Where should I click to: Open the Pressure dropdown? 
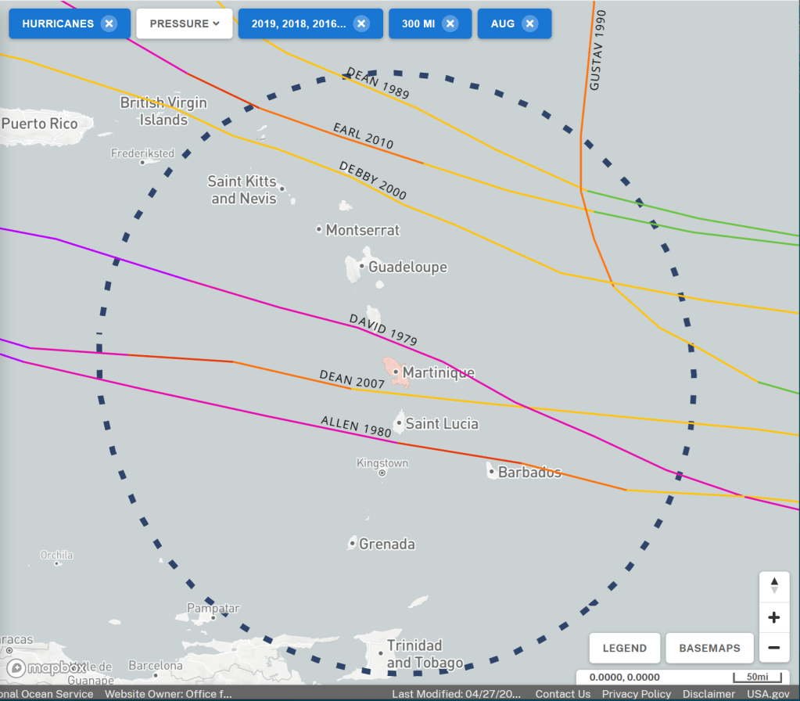click(x=185, y=23)
